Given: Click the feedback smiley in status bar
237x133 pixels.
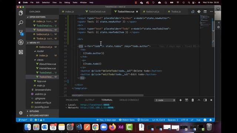Looking at the screenshot, I should [x=205, y=120].
